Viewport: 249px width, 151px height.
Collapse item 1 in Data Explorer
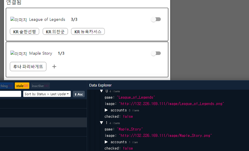[101, 123]
